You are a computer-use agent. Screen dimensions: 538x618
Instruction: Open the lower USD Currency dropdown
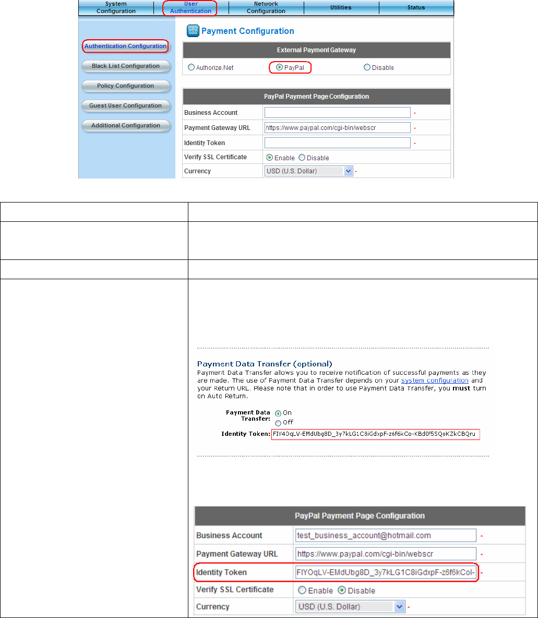350,607
